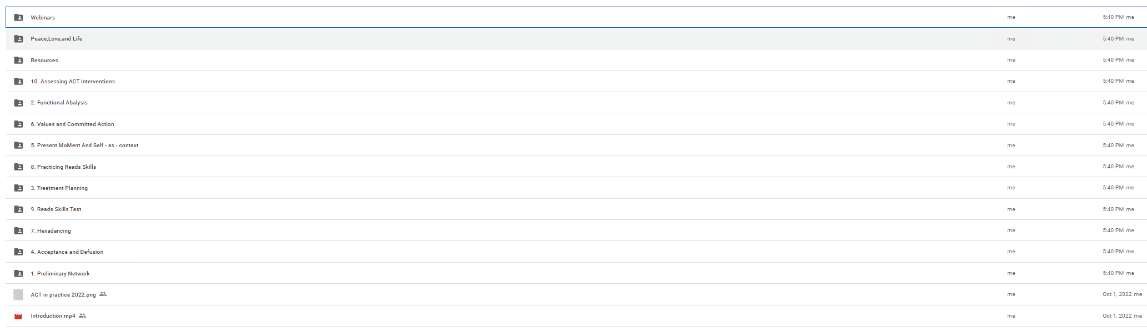Click folder icon for 3. Treatment Planning
The height and width of the screenshot is (336, 1147).
[18, 188]
